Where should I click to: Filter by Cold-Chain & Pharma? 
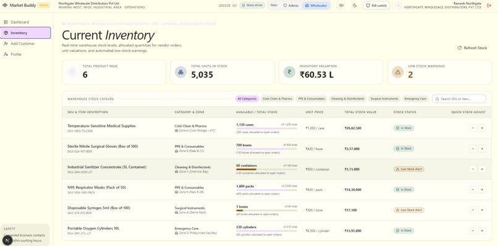point(277,99)
